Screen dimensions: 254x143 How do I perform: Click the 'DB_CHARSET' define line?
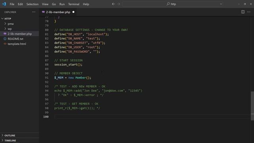coord(80,43)
